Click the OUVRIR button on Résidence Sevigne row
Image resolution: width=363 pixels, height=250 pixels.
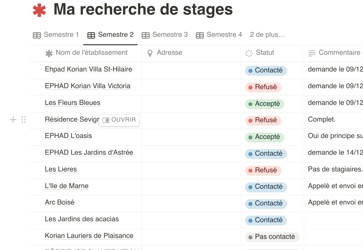[x=120, y=119]
